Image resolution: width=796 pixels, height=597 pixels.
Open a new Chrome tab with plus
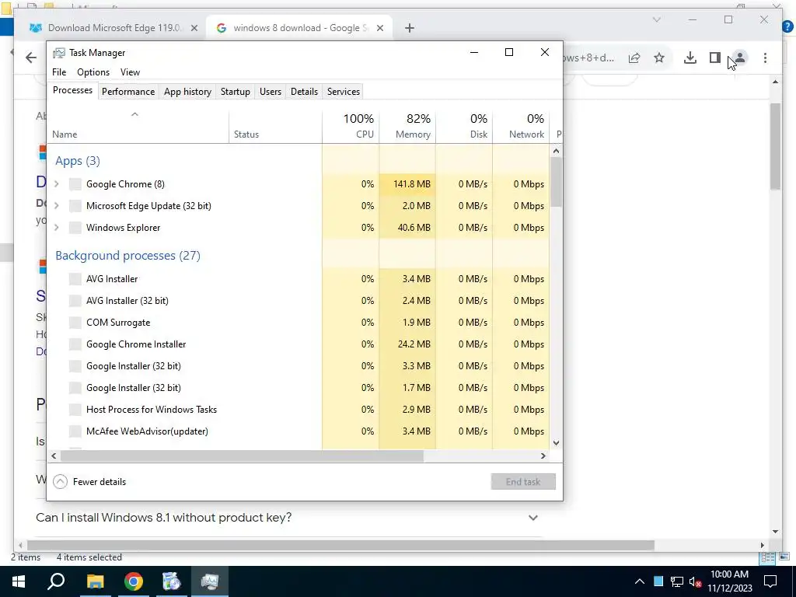[x=410, y=29]
